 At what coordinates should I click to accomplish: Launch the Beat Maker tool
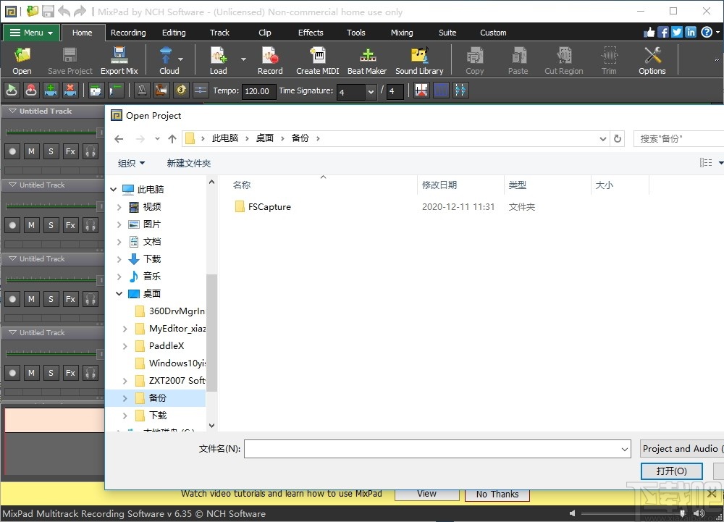click(x=367, y=61)
